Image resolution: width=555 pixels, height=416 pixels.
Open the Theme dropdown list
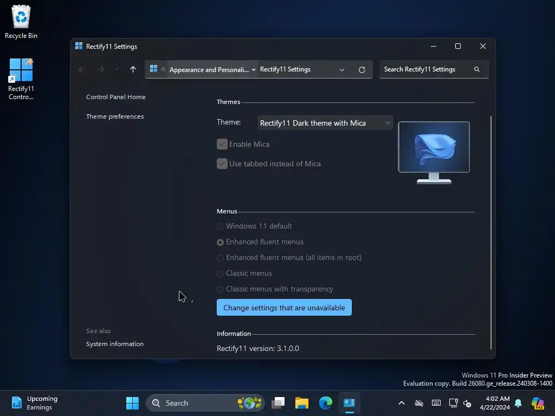click(x=325, y=123)
